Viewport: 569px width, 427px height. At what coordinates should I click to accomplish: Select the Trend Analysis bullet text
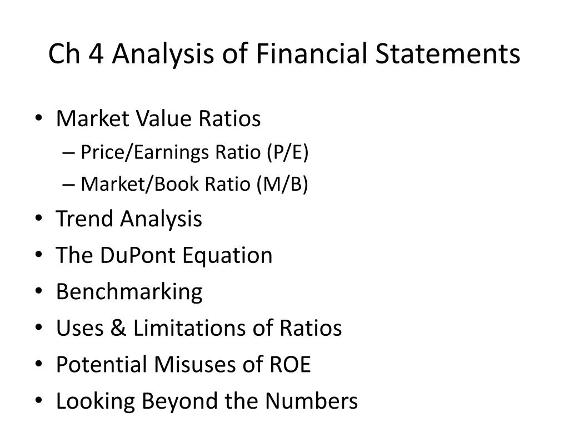tap(129, 219)
